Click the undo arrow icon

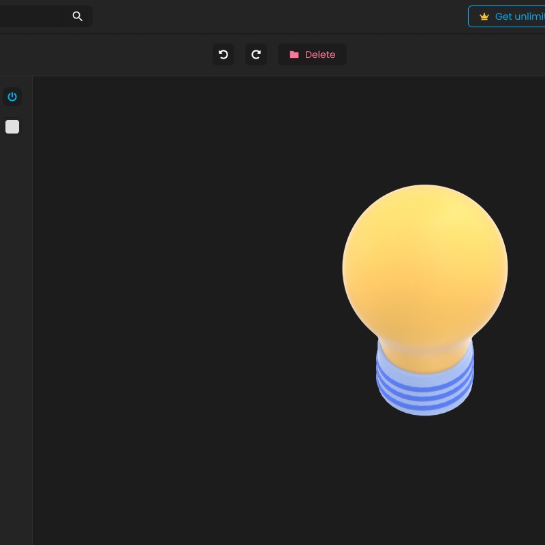click(x=223, y=54)
